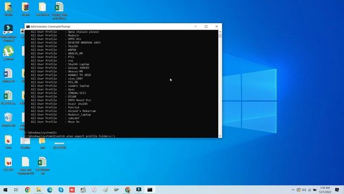Viewport: 344px width, 194px height.
Task: Open the Filmora icon in taskbar
Action: click(x=139, y=190)
